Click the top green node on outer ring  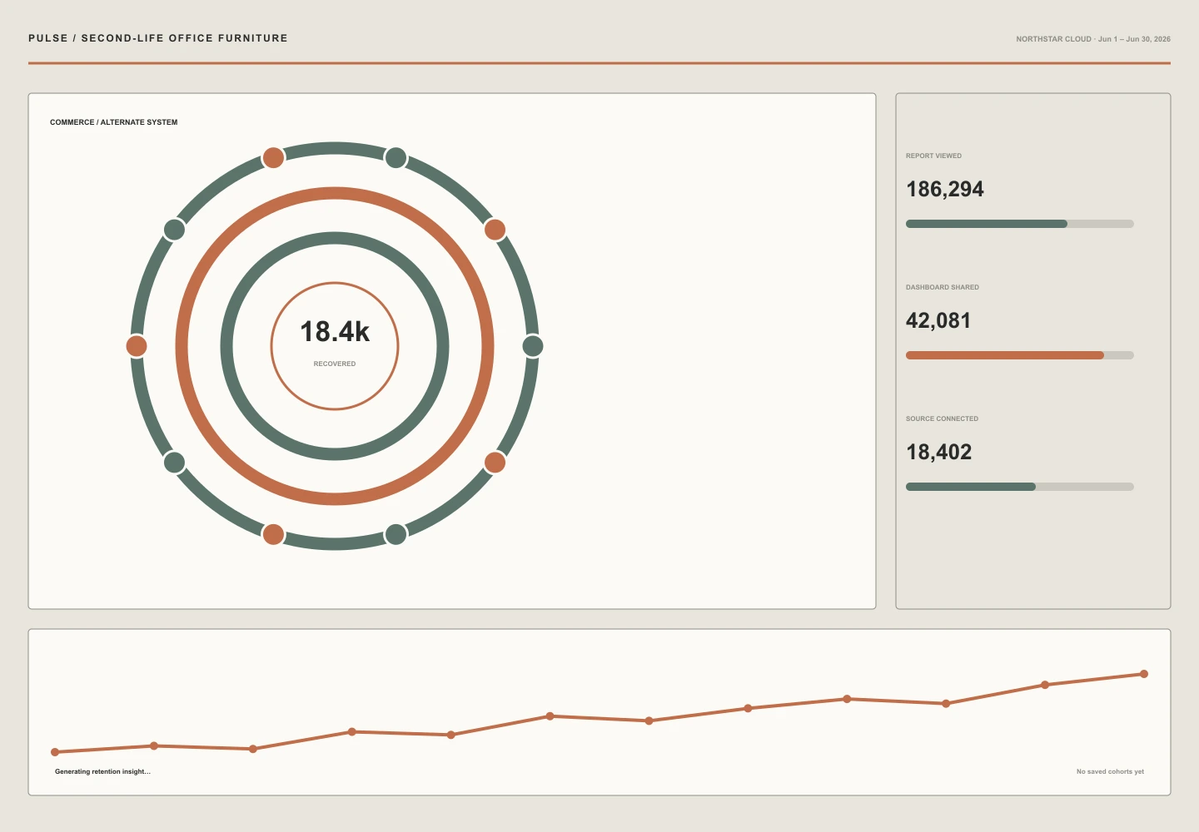pos(396,157)
